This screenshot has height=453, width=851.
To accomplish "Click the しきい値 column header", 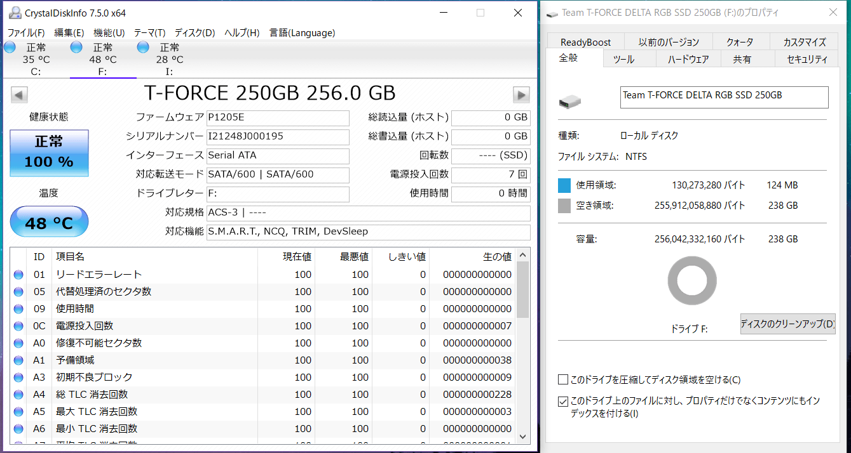I will point(400,256).
